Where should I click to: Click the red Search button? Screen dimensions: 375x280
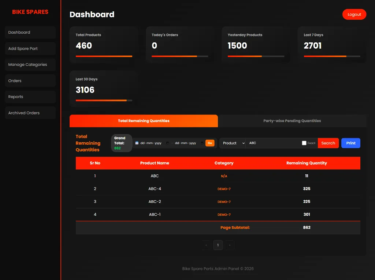[x=328, y=143]
